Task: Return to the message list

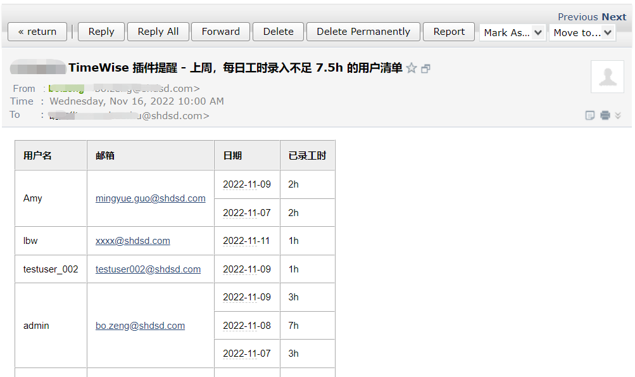Action: (37, 32)
